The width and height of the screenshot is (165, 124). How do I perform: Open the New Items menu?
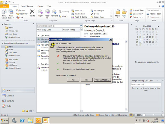(x=11, y=14)
